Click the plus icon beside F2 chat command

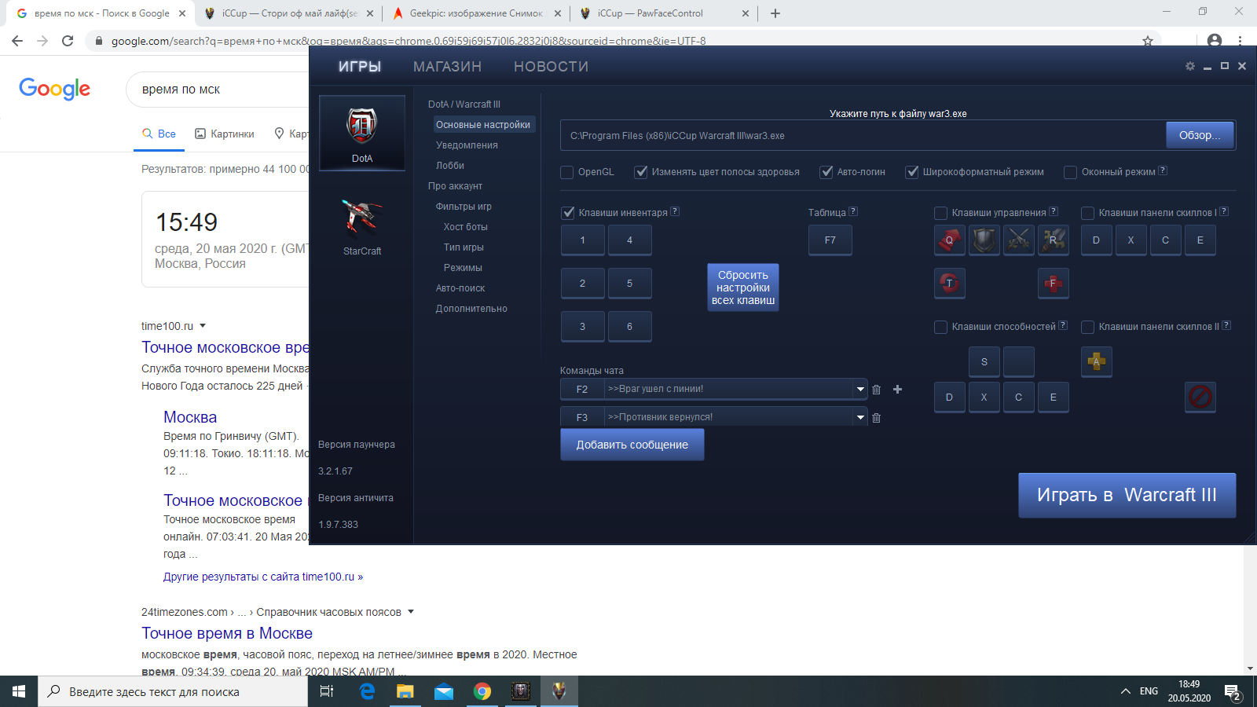(x=898, y=389)
